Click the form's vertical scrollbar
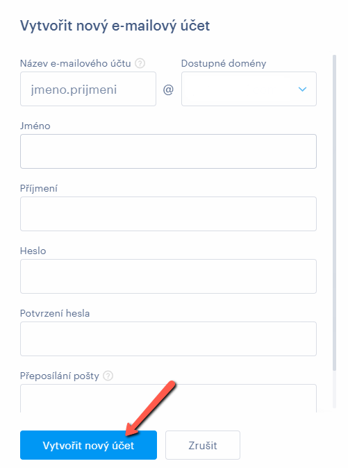 pos(334,212)
